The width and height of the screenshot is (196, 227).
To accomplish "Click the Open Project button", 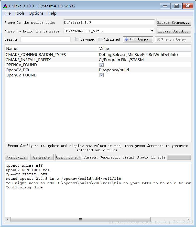I will click(69, 157).
